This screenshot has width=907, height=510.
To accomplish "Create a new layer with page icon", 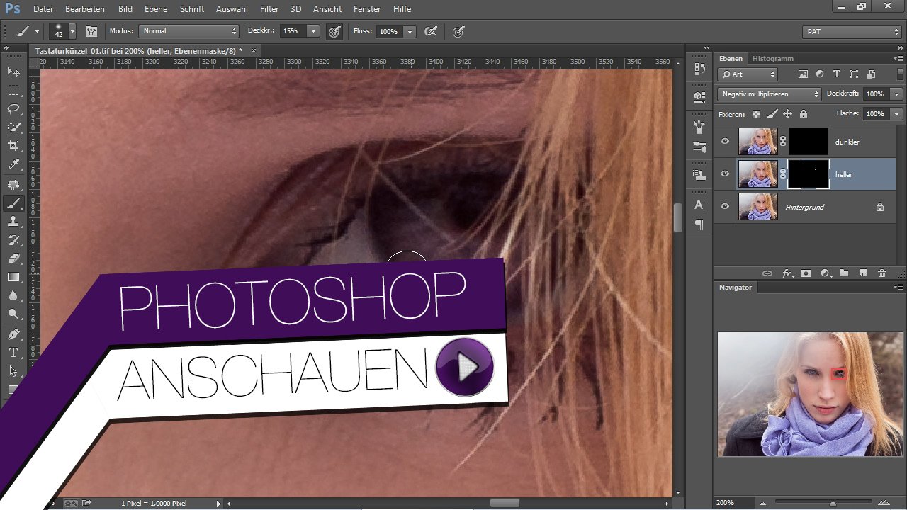I will tap(862, 273).
